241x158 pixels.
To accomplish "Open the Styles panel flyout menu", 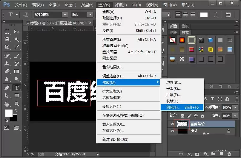I will click(236, 32).
